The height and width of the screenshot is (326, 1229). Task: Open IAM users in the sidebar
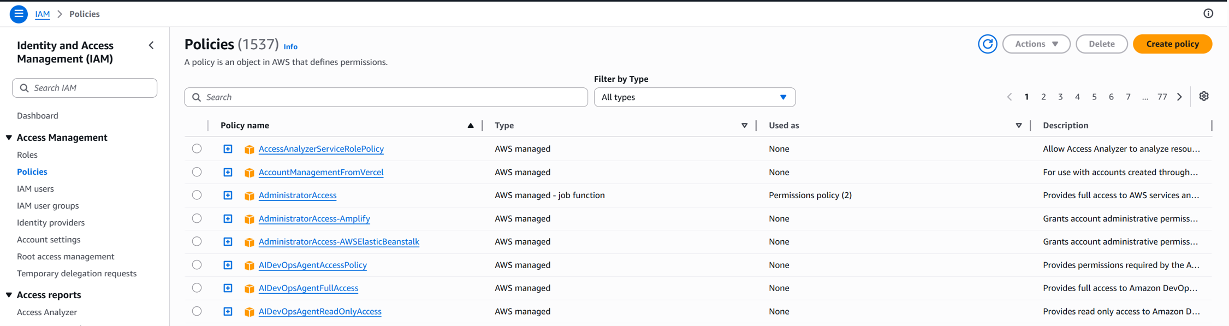point(35,189)
